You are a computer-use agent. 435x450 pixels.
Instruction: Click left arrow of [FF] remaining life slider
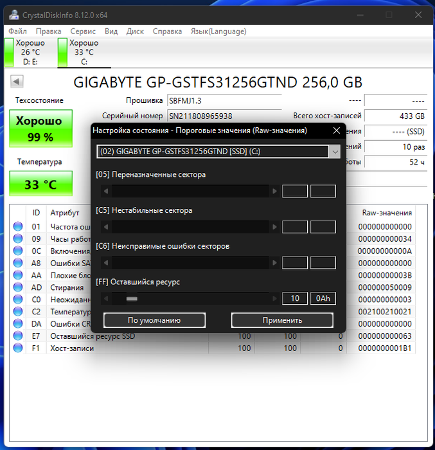click(x=106, y=298)
